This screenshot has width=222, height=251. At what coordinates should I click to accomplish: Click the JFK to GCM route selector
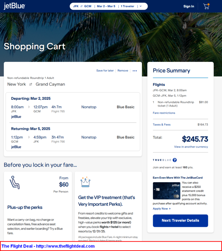click(82, 6)
